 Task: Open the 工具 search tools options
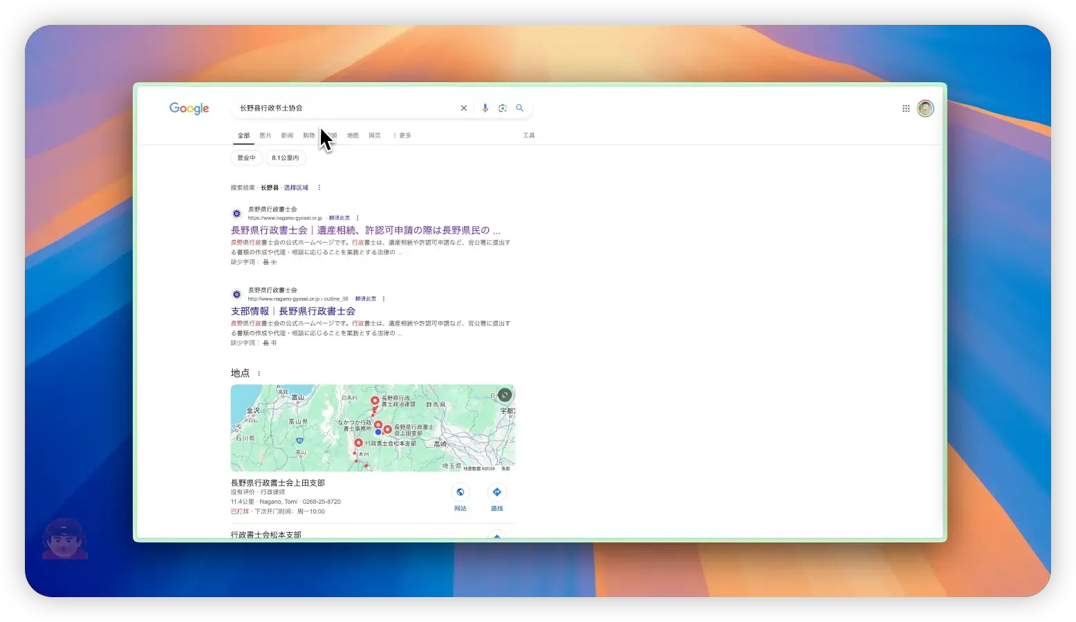(x=528, y=136)
